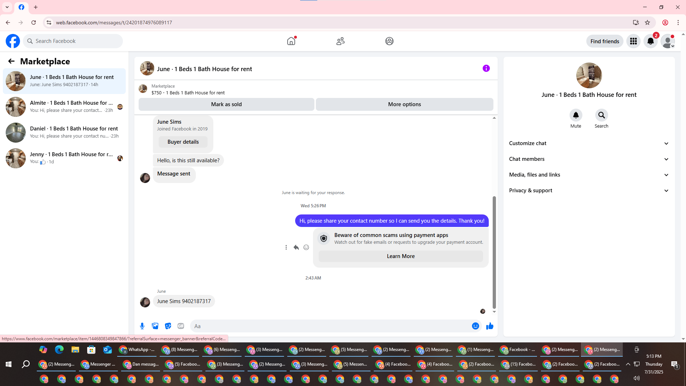Mute this conversation
686x386 pixels.
pyautogui.click(x=576, y=115)
